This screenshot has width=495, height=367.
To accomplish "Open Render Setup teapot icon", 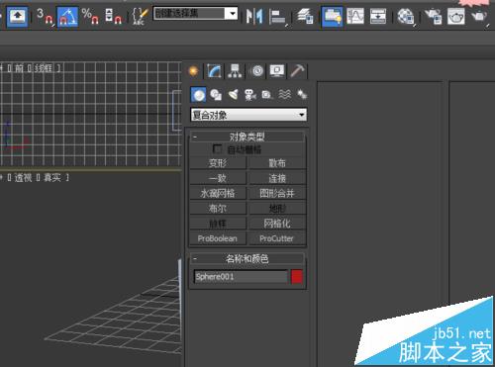I will tap(434, 17).
